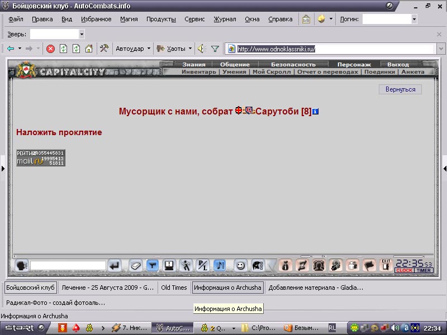Open the Инвентарь link

tap(199, 72)
